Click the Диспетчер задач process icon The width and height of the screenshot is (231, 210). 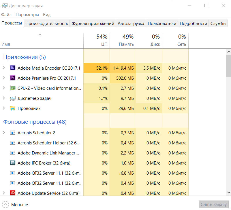tap(12, 98)
